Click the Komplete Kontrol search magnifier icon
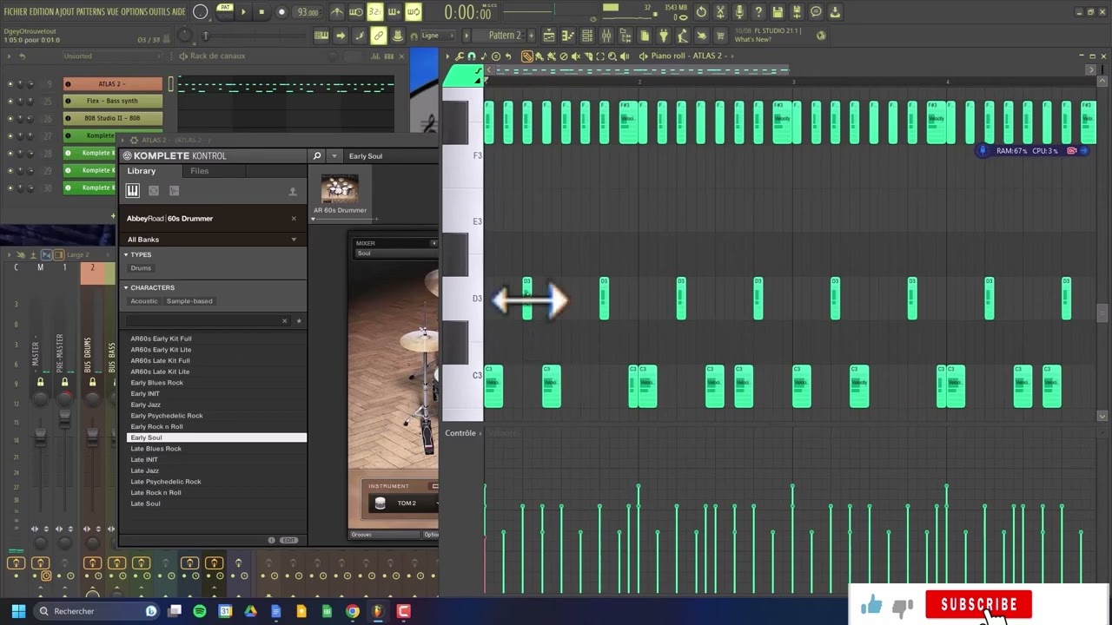 317,155
